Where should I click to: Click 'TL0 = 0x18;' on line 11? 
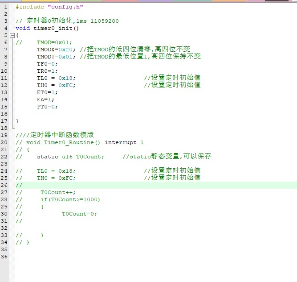[x=56, y=78]
